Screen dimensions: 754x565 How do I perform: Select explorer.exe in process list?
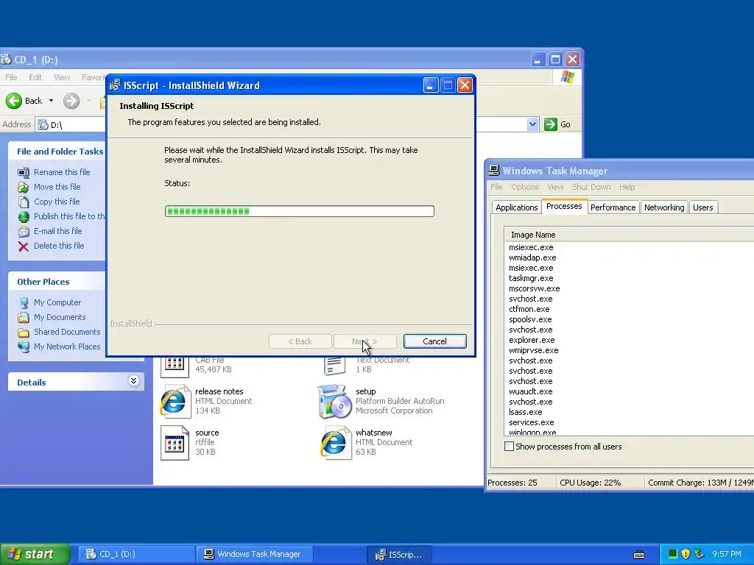click(x=532, y=340)
